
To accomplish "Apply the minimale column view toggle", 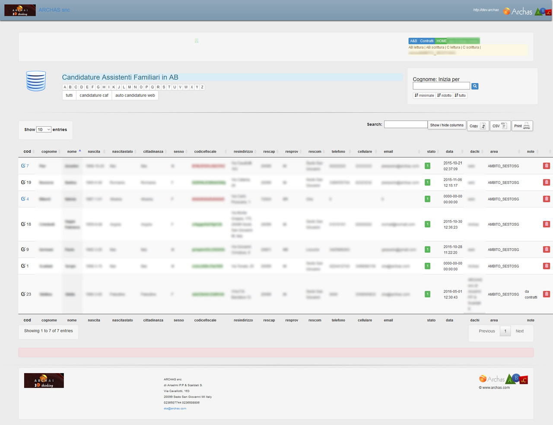I will click(424, 96).
